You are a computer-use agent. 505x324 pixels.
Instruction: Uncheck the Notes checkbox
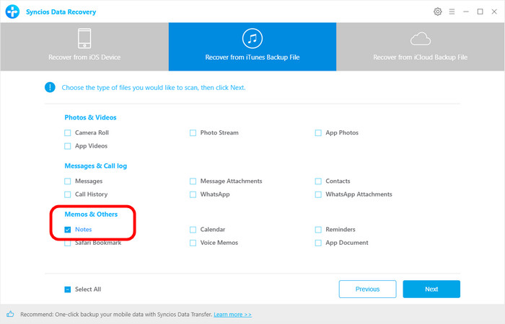(x=67, y=230)
